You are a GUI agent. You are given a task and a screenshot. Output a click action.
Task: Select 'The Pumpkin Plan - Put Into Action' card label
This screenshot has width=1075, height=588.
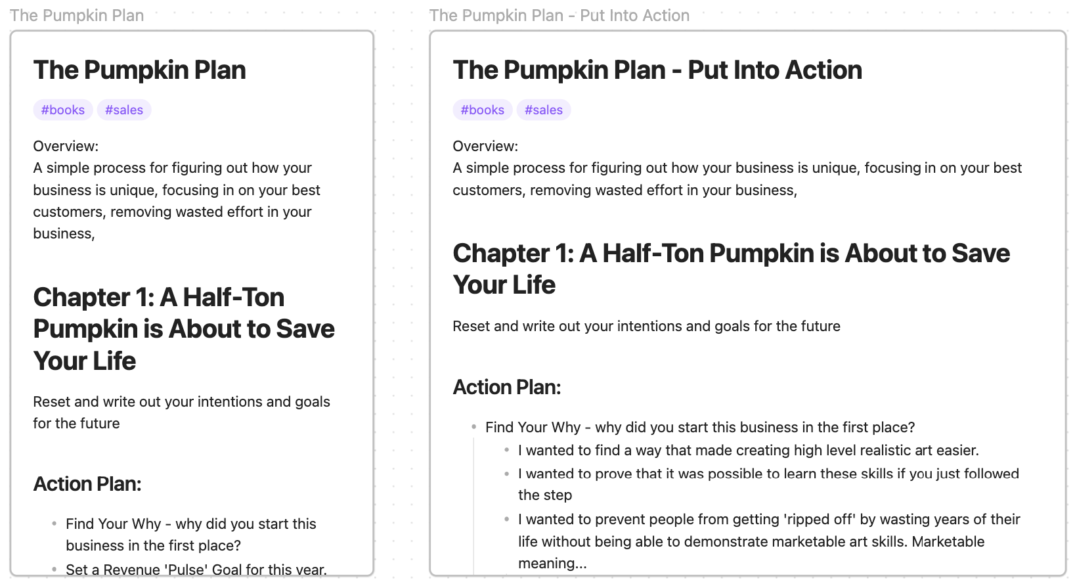click(559, 15)
